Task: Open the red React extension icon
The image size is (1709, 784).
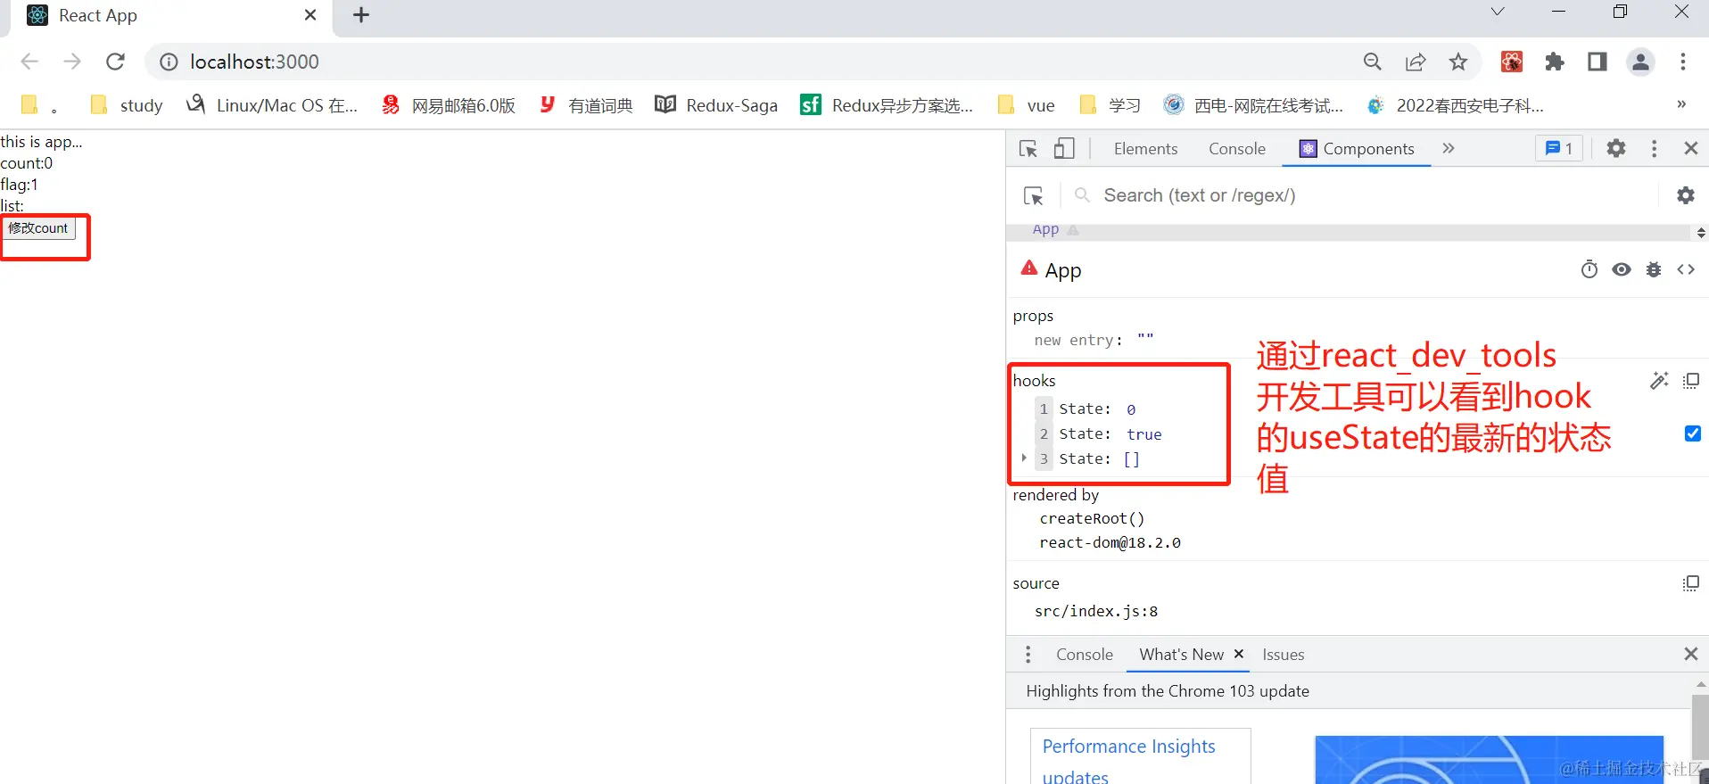Action: 1512,62
